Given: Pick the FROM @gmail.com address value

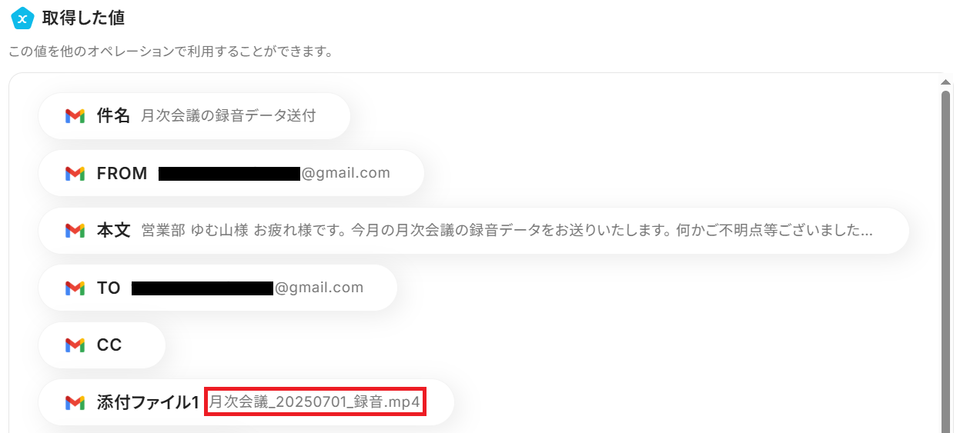Looking at the screenshot, I should click(x=274, y=173).
